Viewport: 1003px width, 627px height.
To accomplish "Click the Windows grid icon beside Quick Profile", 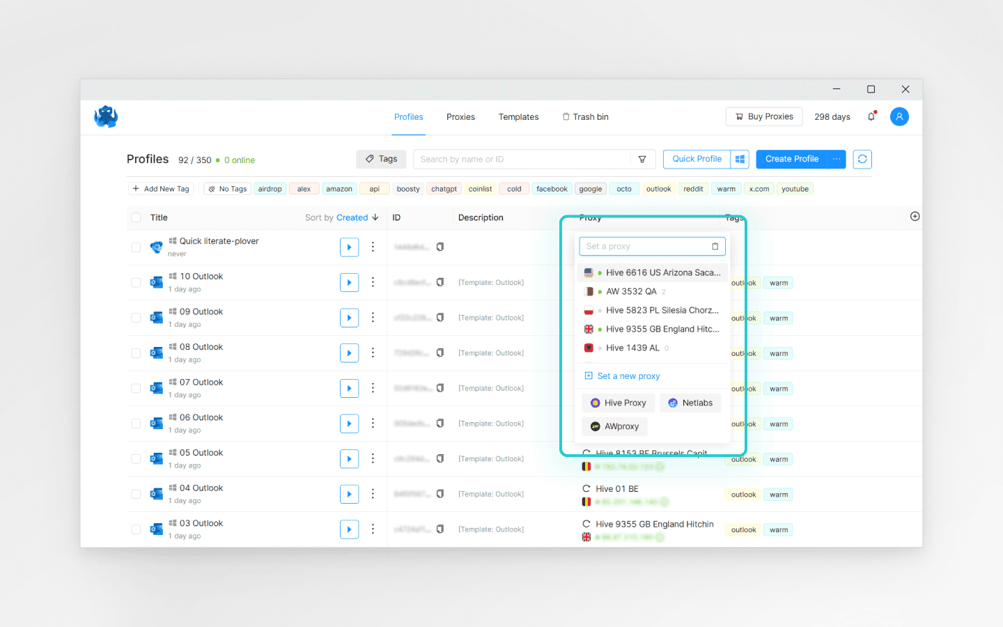I will [740, 159].
